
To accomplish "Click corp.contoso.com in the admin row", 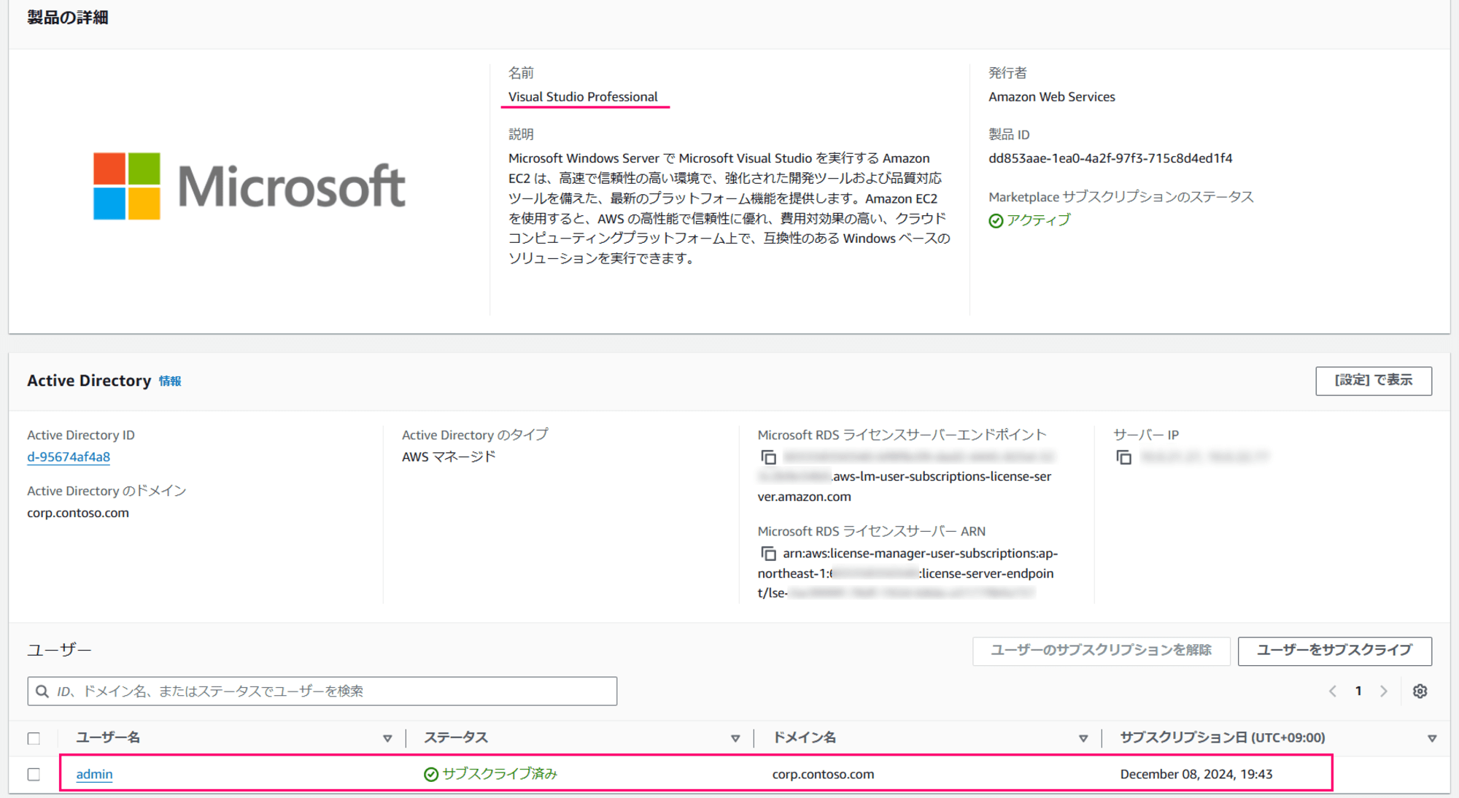I will [x=823, y=774].
